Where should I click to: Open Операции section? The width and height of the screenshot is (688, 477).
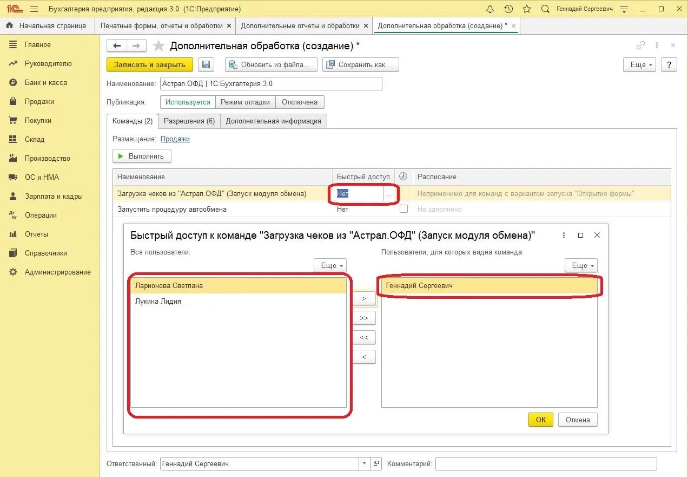point(41,215)
